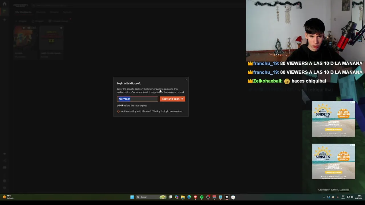Viewport: 365px width, 205px height.
Task: Open the upper Corona Sunsets ad banner
Action: point(334,119)
